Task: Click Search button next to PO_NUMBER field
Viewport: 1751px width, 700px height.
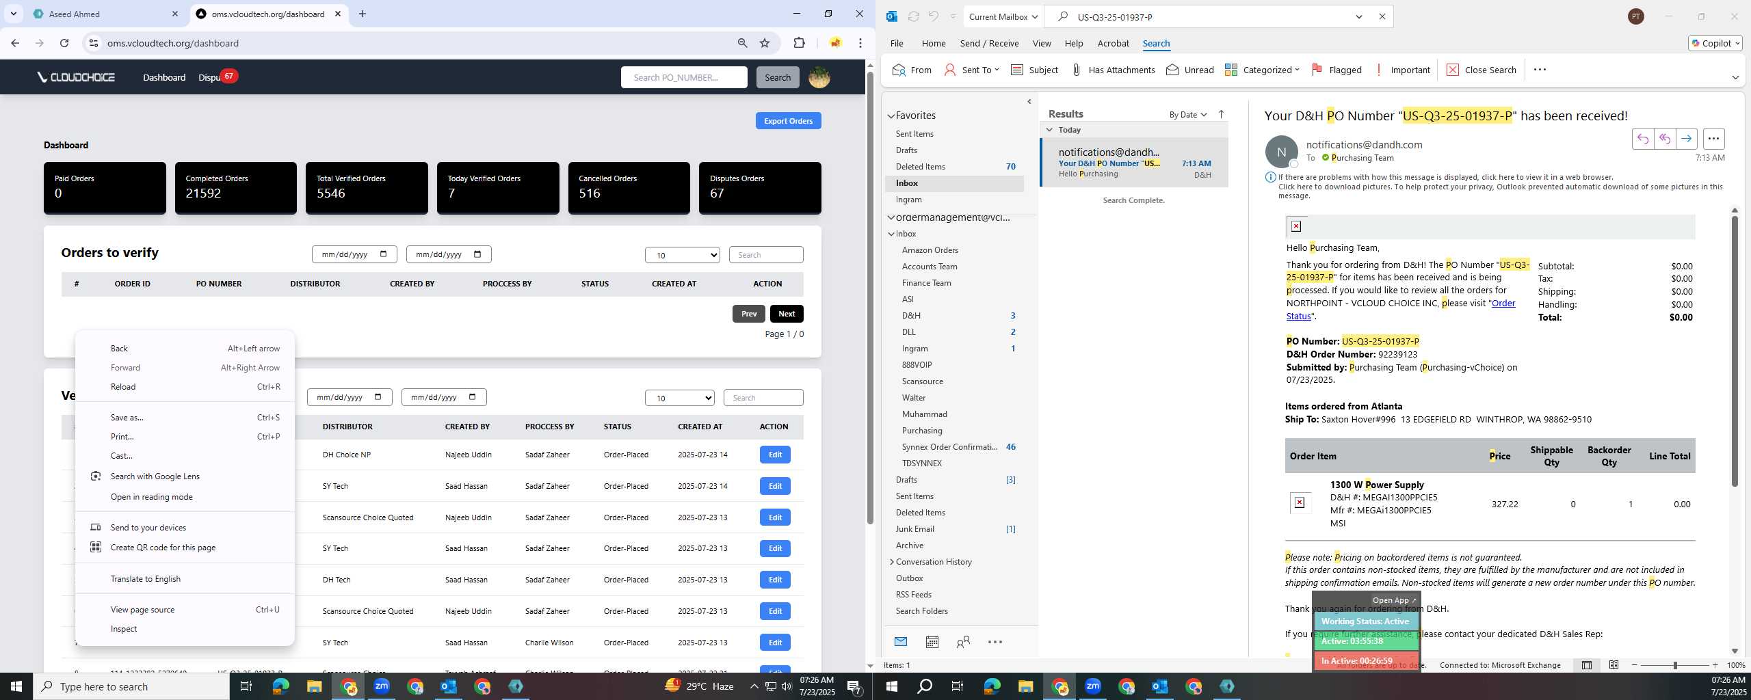Action: (777, 77)
